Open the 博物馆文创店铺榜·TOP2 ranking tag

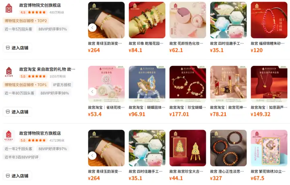(x=26, y=21)
